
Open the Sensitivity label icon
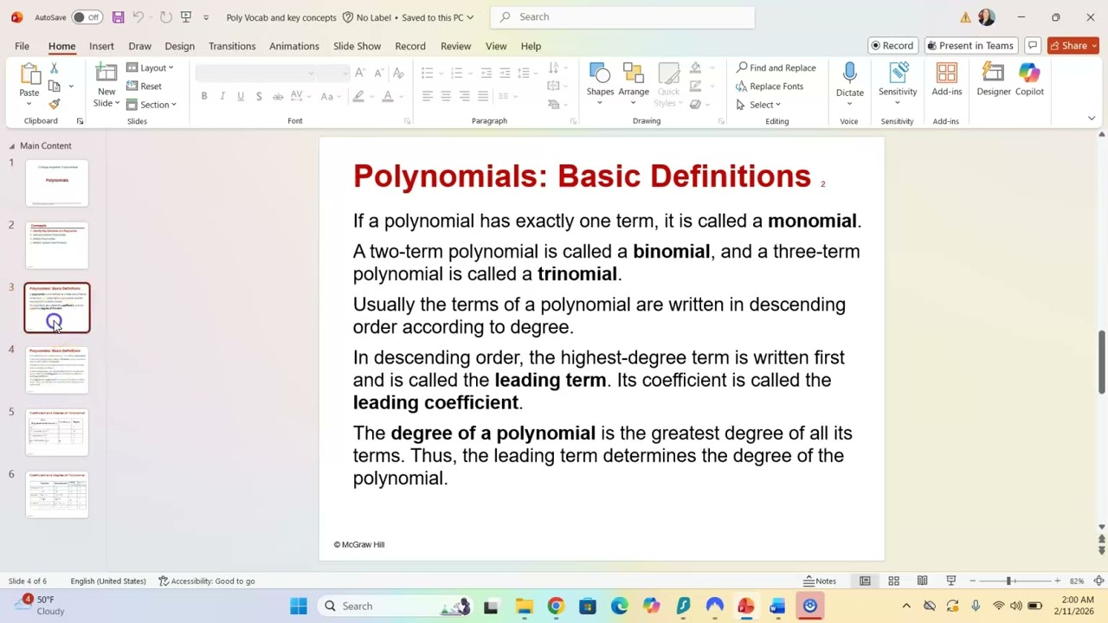point(898,74)
